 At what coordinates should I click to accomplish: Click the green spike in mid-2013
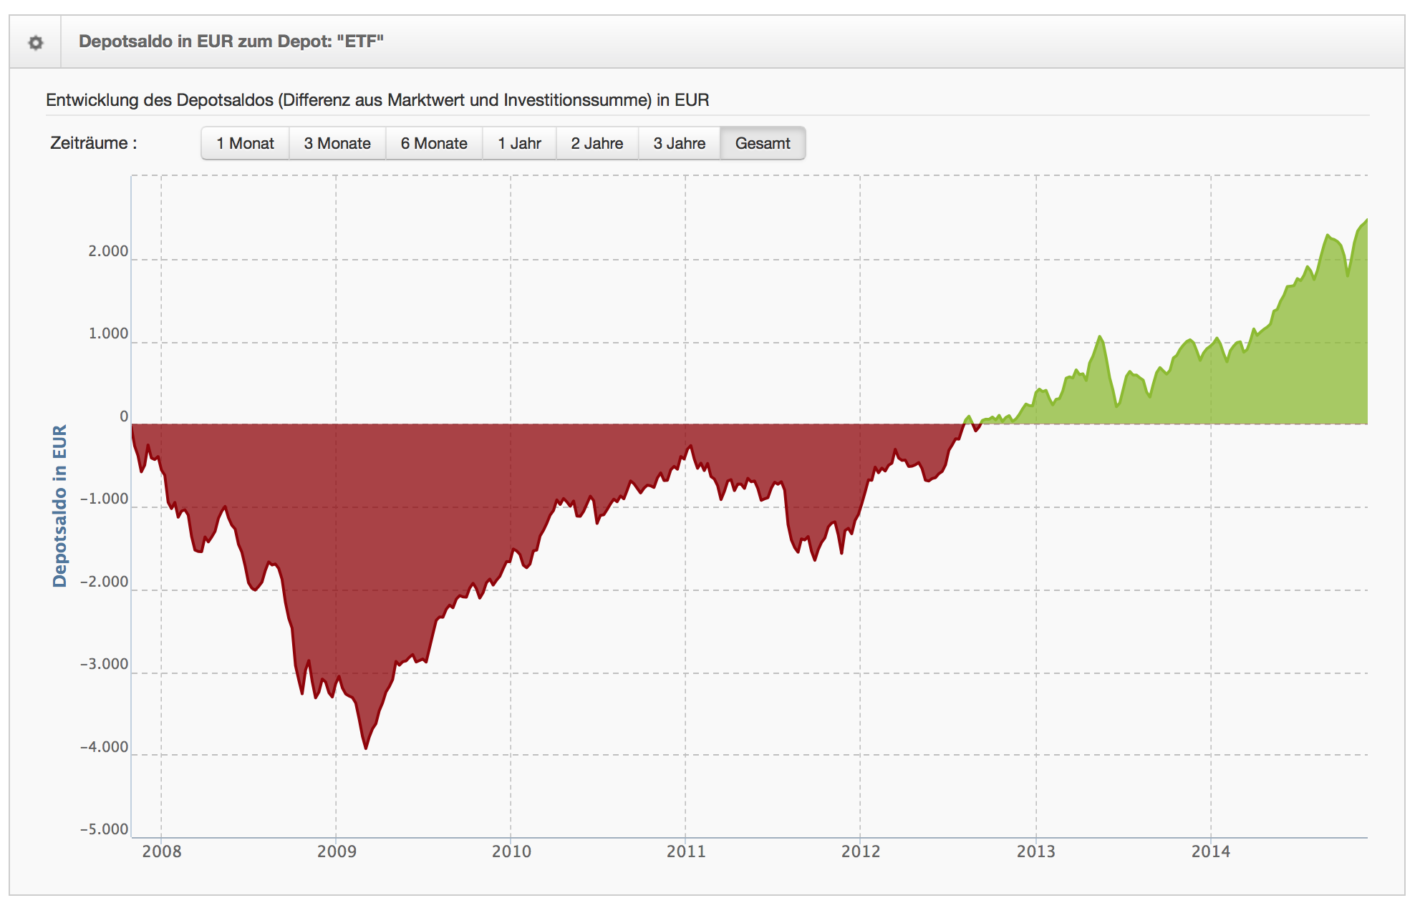[1100, 338]
